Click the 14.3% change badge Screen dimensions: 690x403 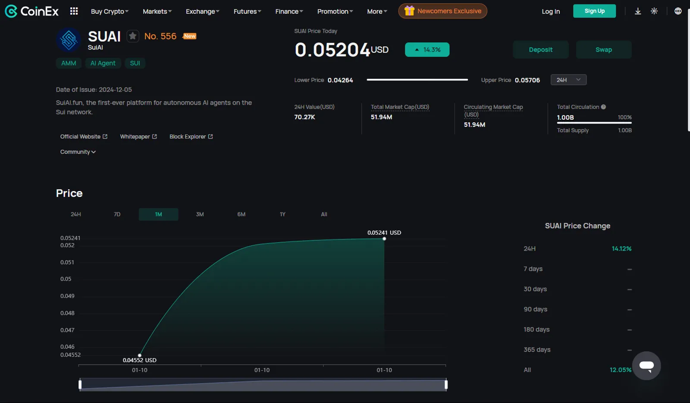pyautogui.click(x=427, y=50)
